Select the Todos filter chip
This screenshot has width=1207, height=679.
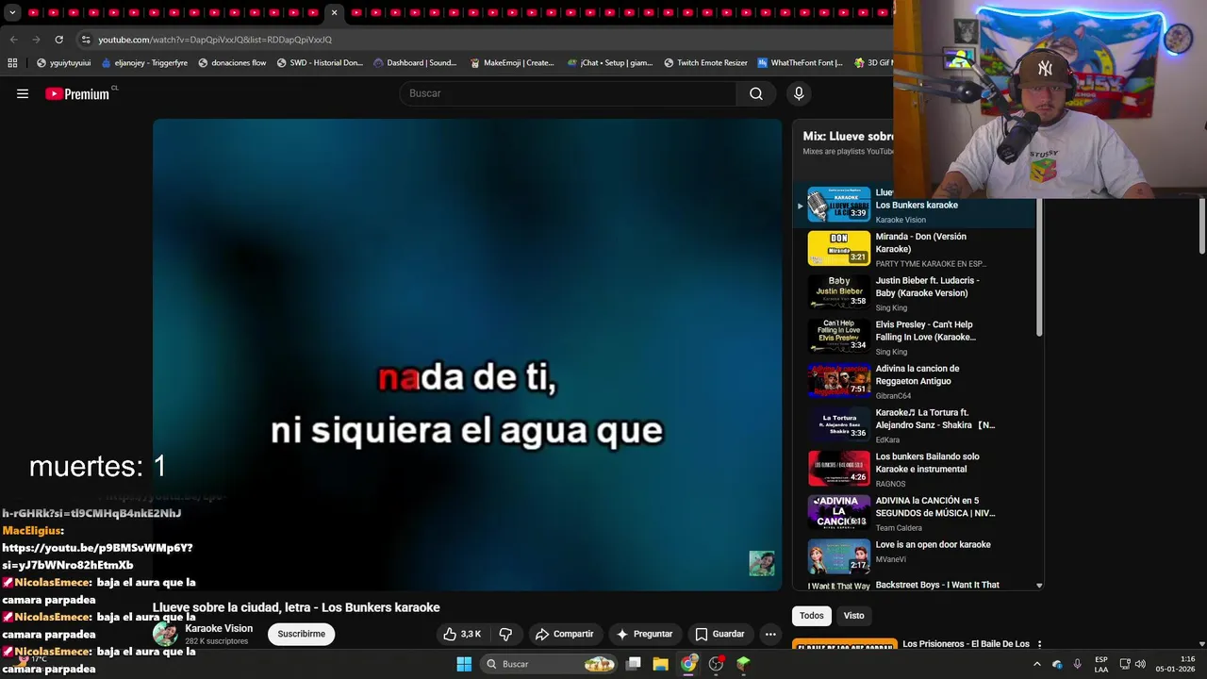(x=812, y=616)
